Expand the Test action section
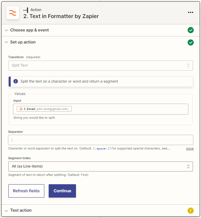The height and width of the screenshot is (218, 201). coord(21,210)
